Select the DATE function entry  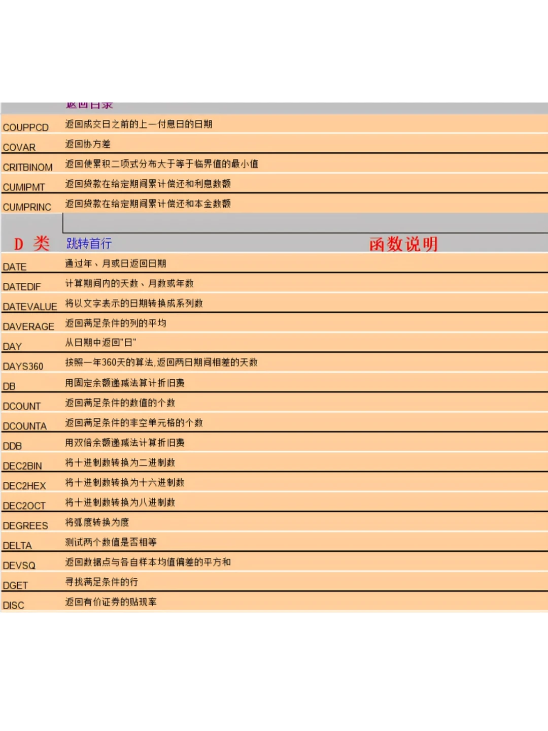pos(15,266)
